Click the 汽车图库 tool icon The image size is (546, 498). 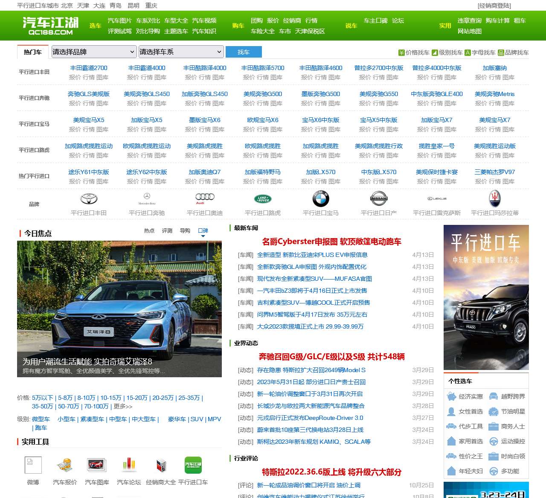coord(97,465)
